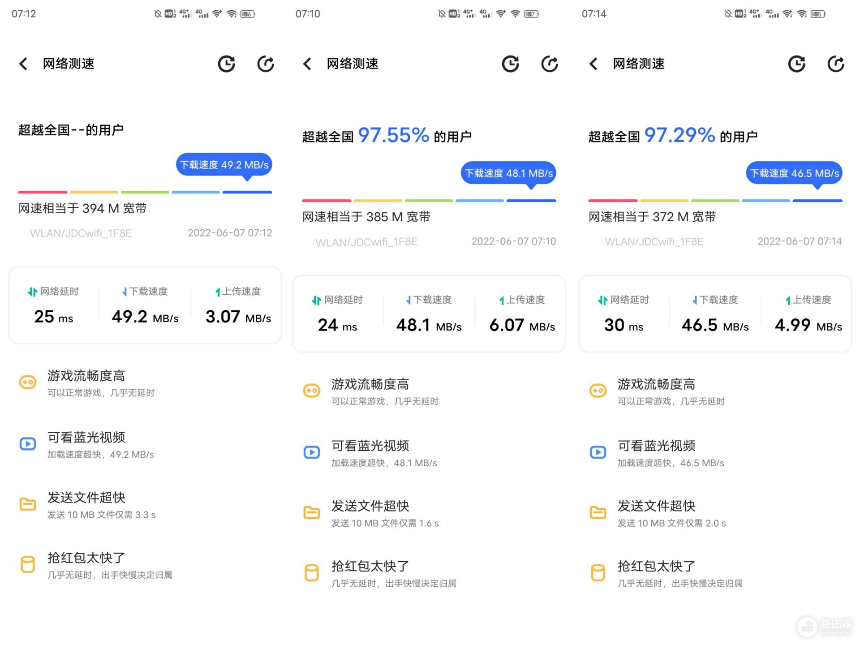Open speed test history in 07:12 screen
The image size is (860, 645).
pos(227,64)
